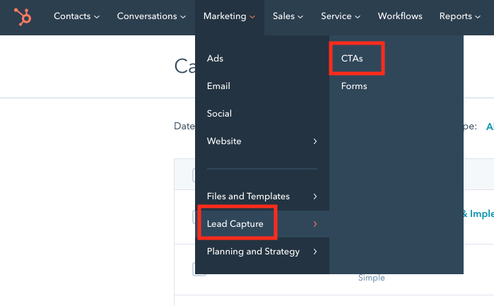Expand the Website submenu arrow
The image size is (494, 306).
click(x=315, y=141)
